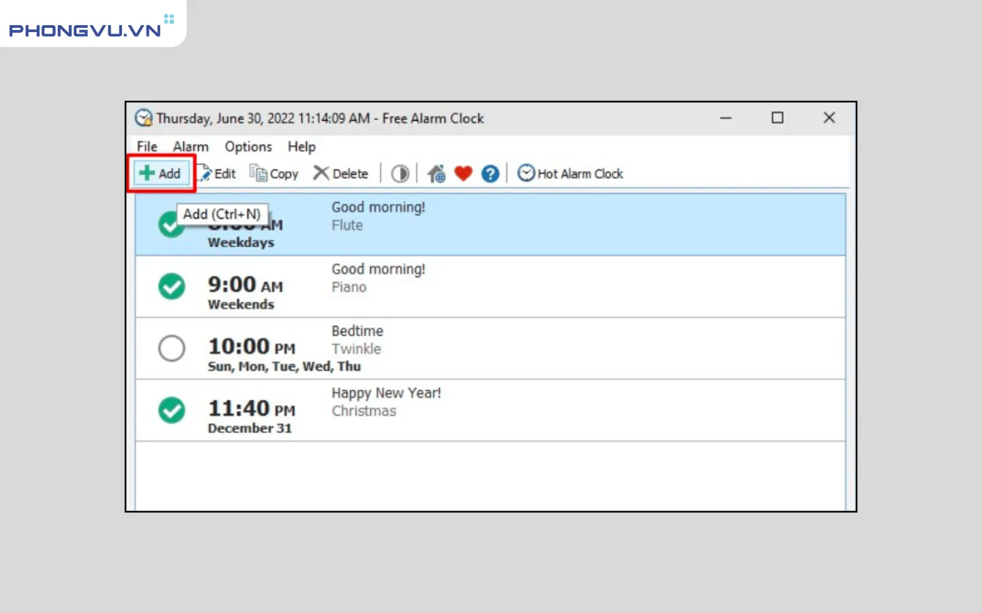Click the red heart icon
This screenshot has height=613, width=982.
[464, 174]
